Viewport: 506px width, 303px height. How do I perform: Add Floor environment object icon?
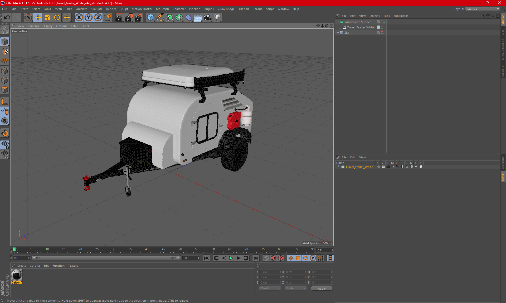198,18
